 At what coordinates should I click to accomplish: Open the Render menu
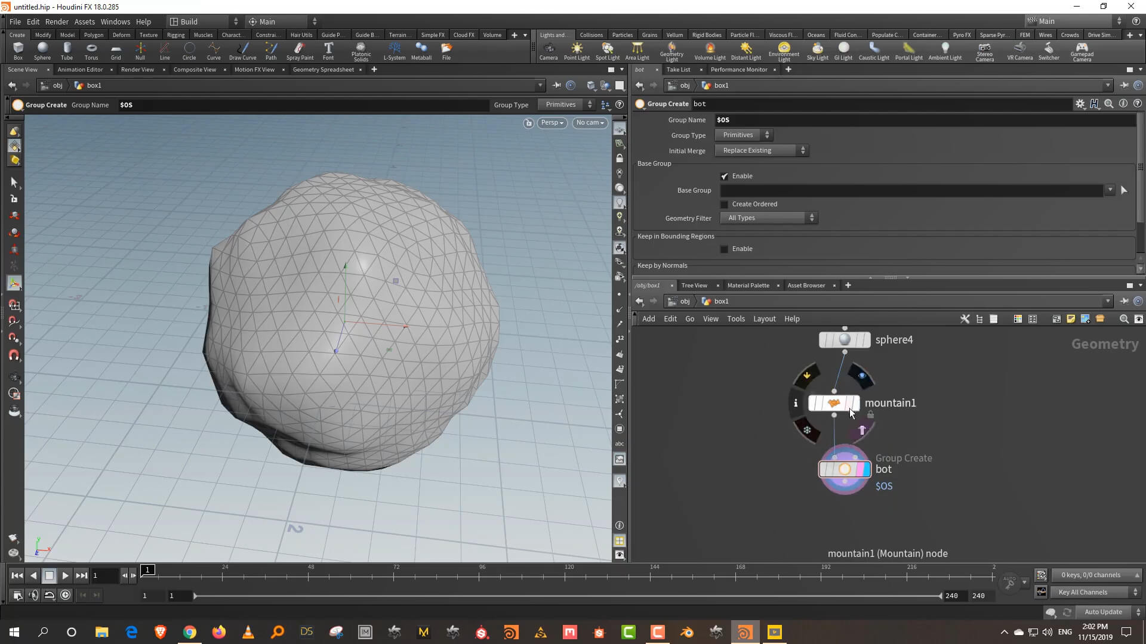(x=57, y=21)
